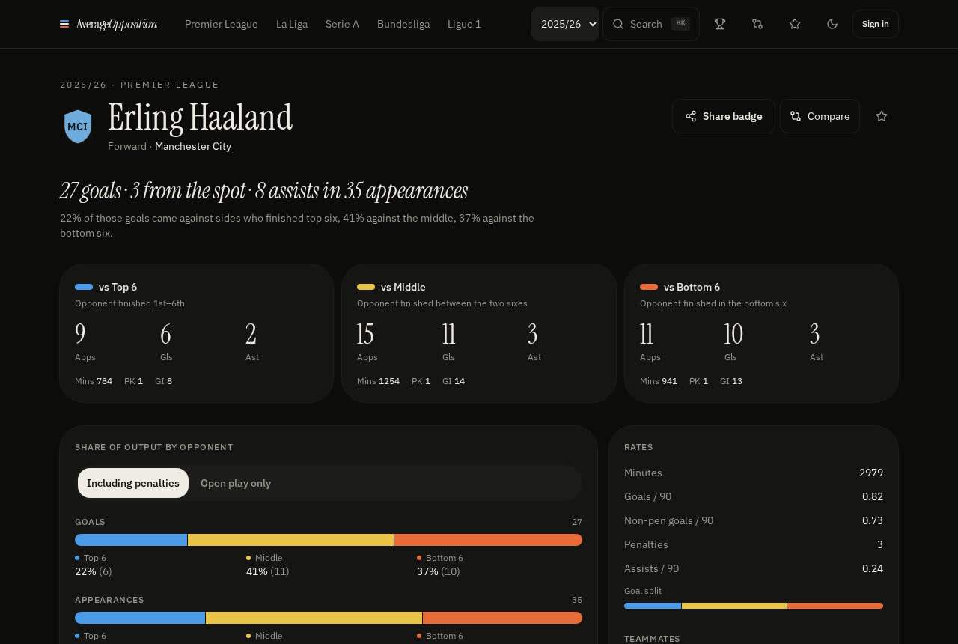This screenshot has width=958, height=644.
Task: Click the 'Share of output by opponent' heading
Action: [154, 447]
